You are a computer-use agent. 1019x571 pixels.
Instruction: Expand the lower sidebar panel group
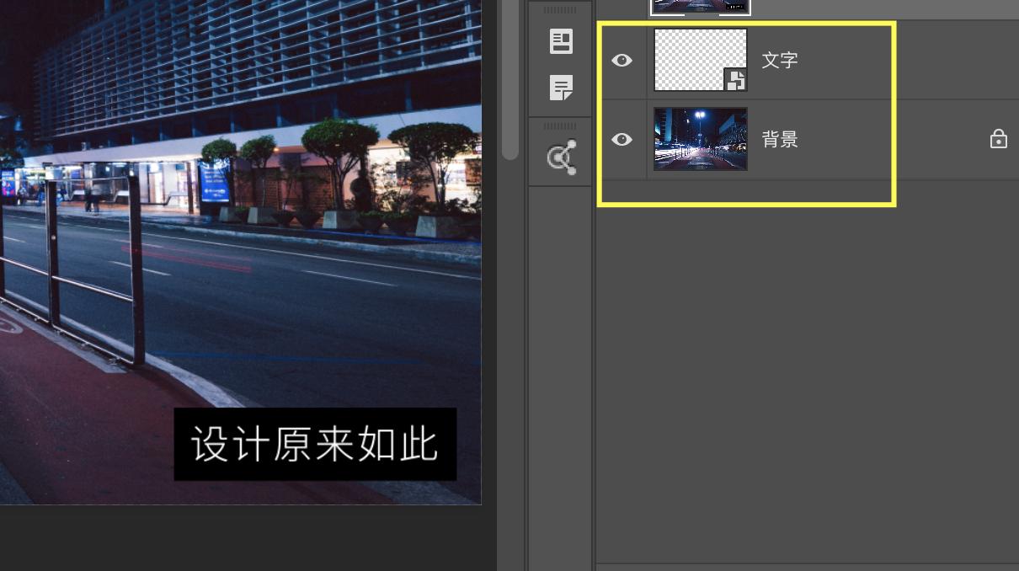[x=560, y=125]
